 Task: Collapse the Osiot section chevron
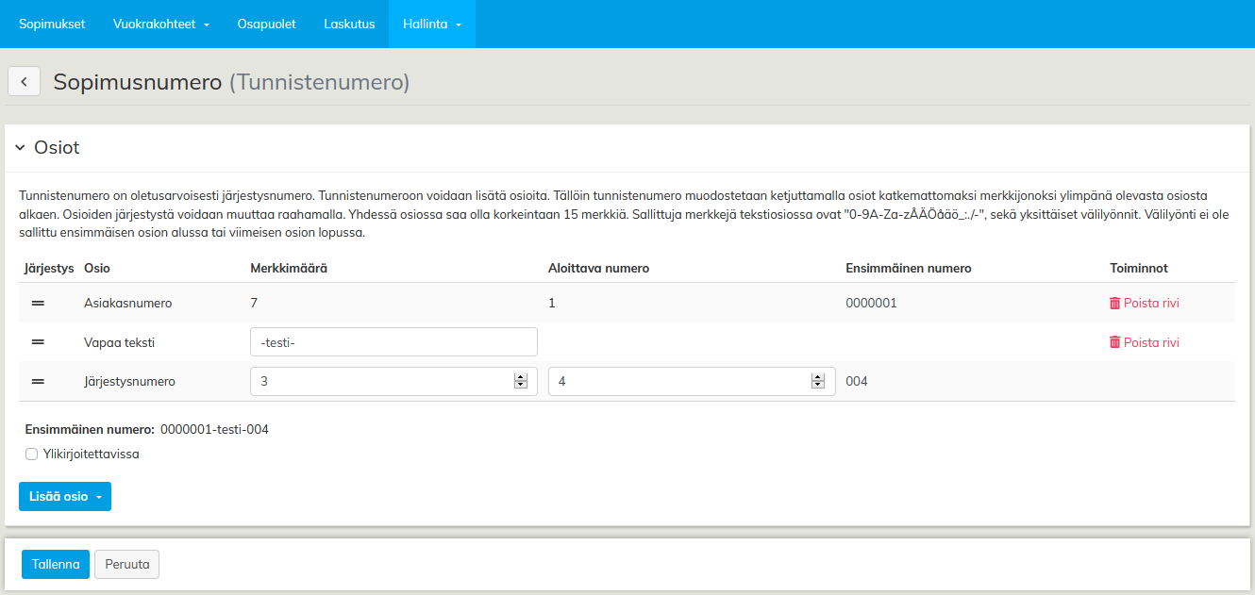click(20, 148)
